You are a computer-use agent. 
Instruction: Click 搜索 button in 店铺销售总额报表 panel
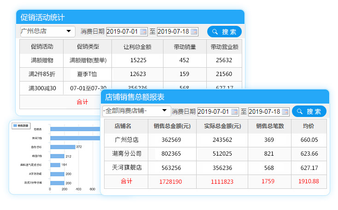coord(309,111)
